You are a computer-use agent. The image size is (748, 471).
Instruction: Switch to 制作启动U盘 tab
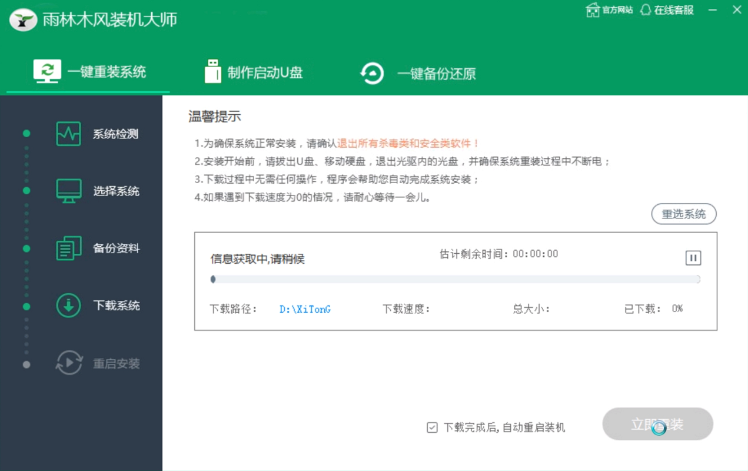[x=254, y=72]
